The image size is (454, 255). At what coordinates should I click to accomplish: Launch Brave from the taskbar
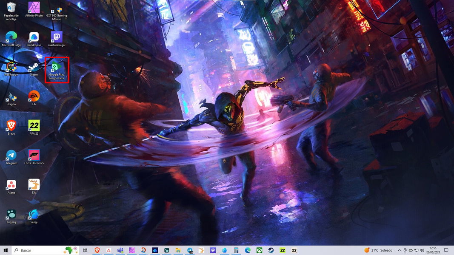pyautogui.click(x=97, y=250)
